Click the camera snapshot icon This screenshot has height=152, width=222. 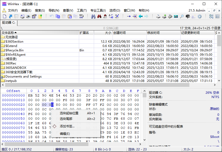[187, 16]
